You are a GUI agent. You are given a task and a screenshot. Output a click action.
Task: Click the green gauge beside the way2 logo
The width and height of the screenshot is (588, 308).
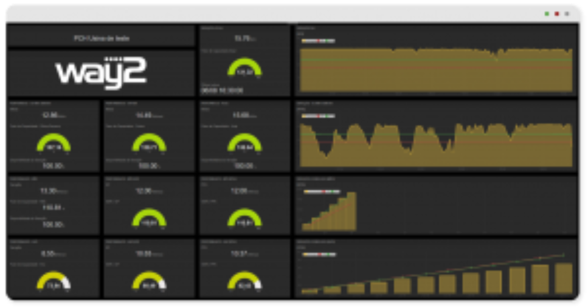[x=244, y=68]
